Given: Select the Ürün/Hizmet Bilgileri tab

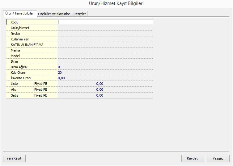Looking at the screenshot, I should (x=20, y=14).
